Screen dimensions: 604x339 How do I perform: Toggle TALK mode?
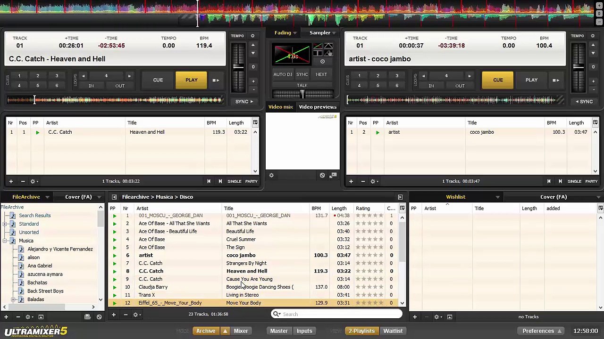point(302,86)
